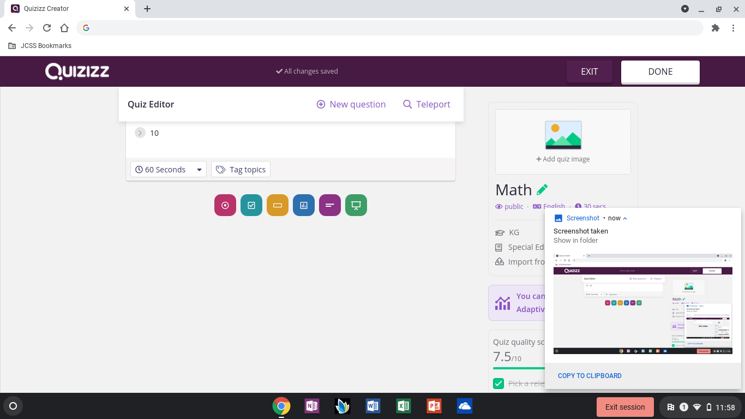Click the green pencil to edit Math title
Image resolution: width=745 pixels, height=419 pixels.
[542, 189]
